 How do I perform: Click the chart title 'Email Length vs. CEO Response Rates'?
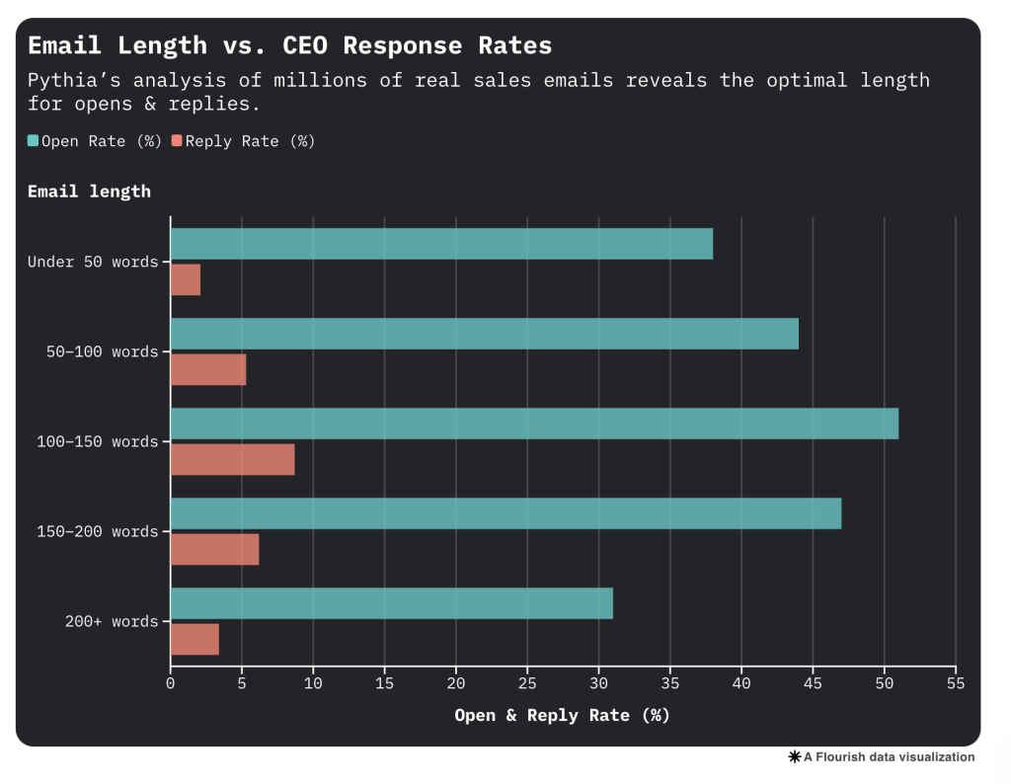point(289,45)
